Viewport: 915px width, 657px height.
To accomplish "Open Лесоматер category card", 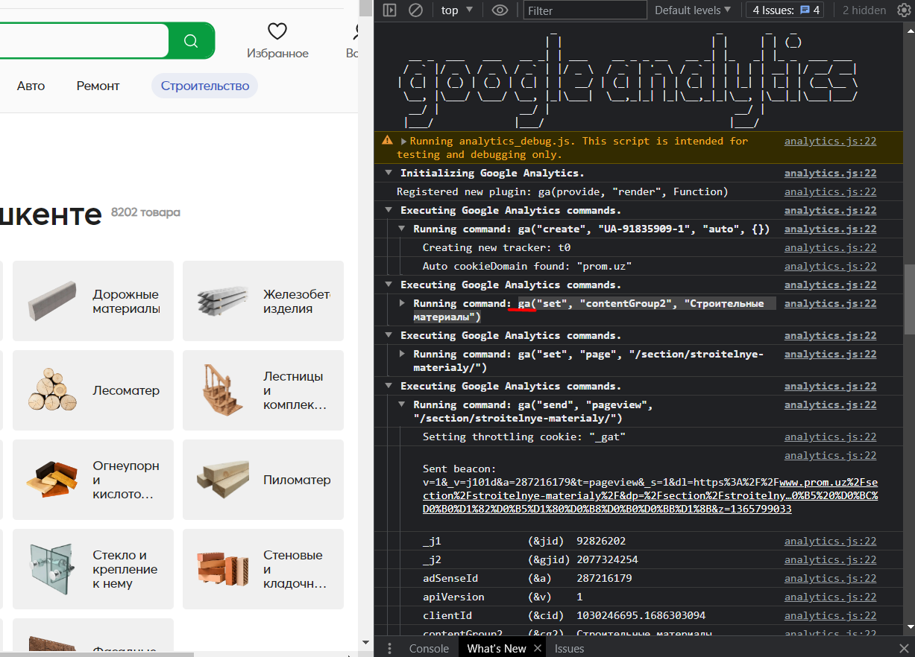I will point(93,390).
